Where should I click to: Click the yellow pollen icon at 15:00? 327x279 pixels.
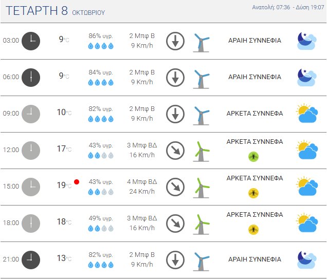click(x=253, y=193)
